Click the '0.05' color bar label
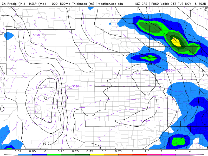 point(32,151)
